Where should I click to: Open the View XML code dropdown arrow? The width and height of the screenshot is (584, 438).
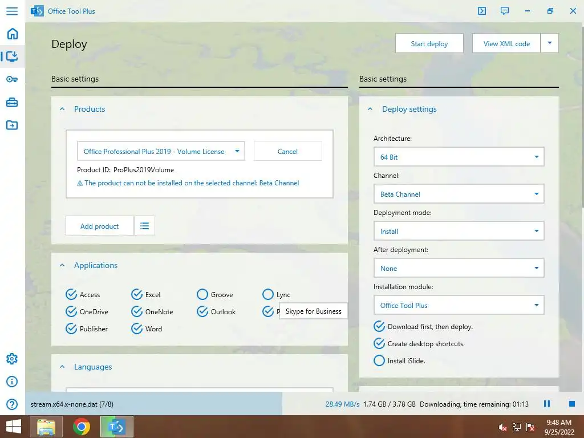tap(550, 43)
